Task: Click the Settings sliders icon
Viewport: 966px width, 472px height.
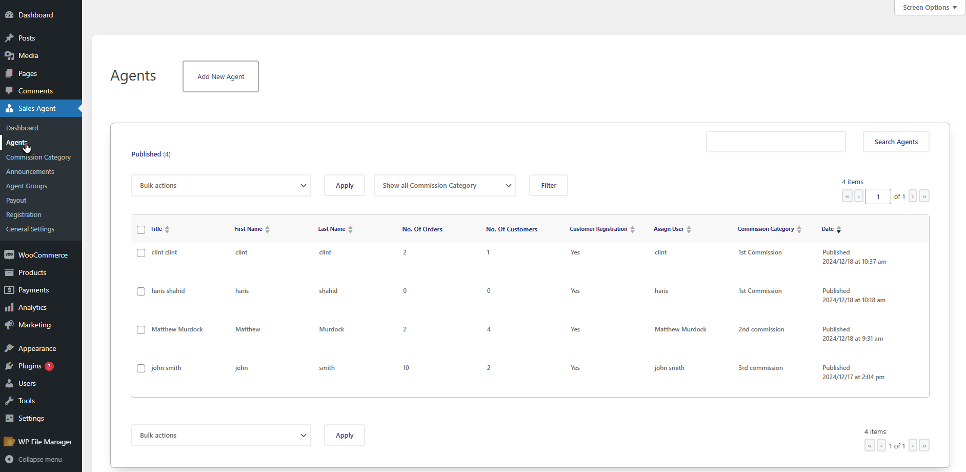Action: (x=9, y=418)
